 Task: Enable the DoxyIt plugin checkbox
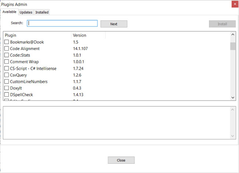[7, 88]
